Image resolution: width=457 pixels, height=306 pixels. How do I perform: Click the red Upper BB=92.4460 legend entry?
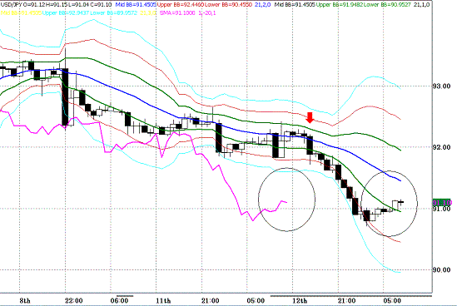pyautogui.click(x=180, y=5)
